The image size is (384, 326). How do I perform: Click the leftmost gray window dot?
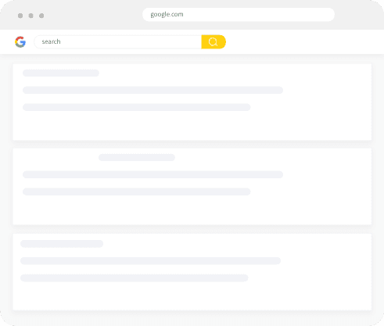pos(20,16)
